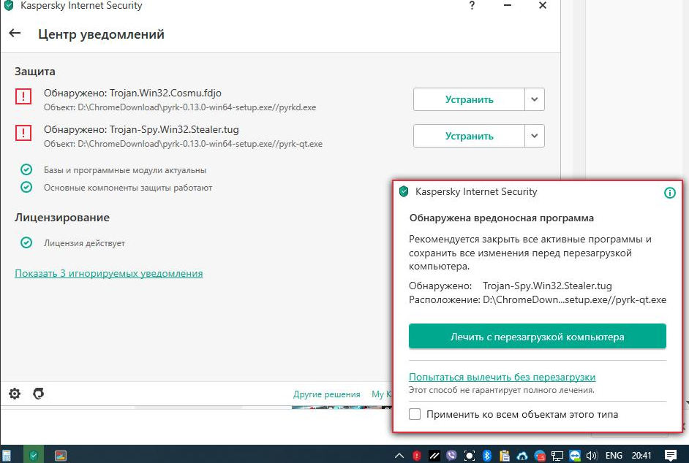
Task: Click Лечить с перезагрузкой компьютера button
Action: 538,337
